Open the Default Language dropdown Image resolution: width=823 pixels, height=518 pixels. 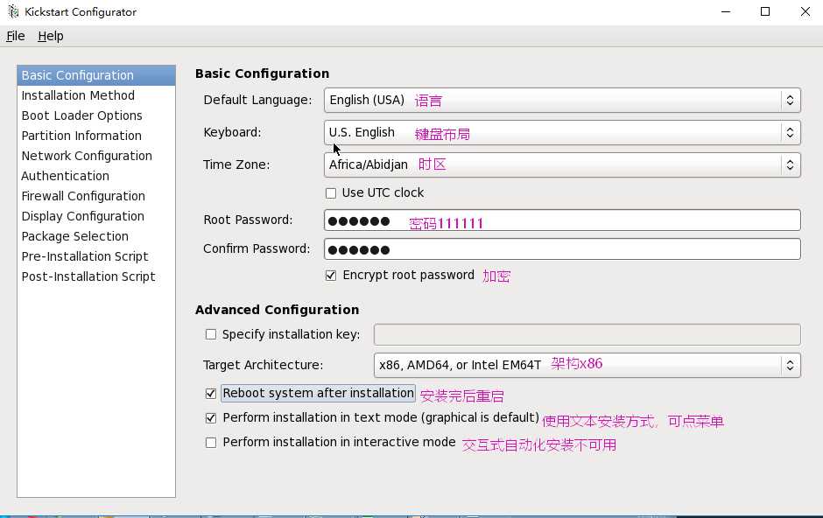tap(562, 100)
